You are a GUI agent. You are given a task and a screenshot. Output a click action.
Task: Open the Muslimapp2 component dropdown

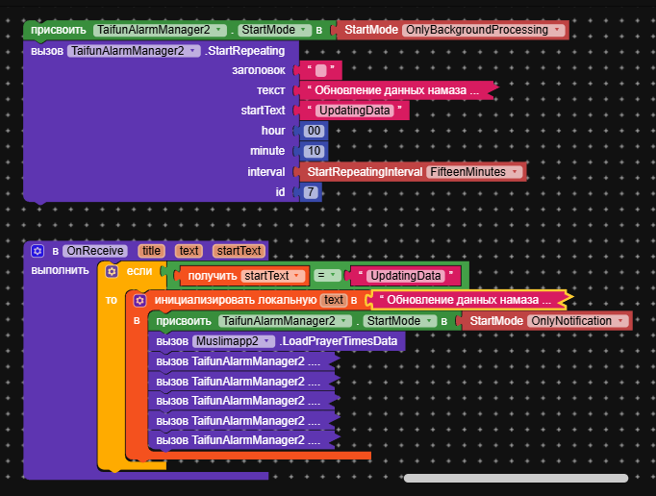tap(268, 341)
